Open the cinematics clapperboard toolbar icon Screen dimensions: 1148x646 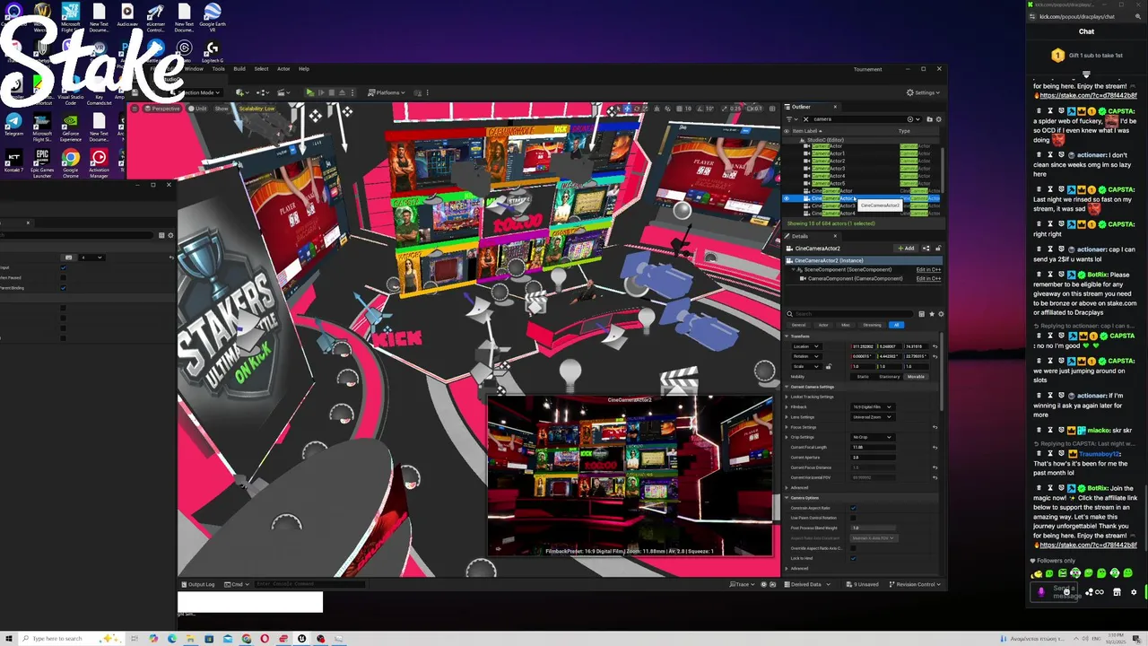(x=283, y=92)
